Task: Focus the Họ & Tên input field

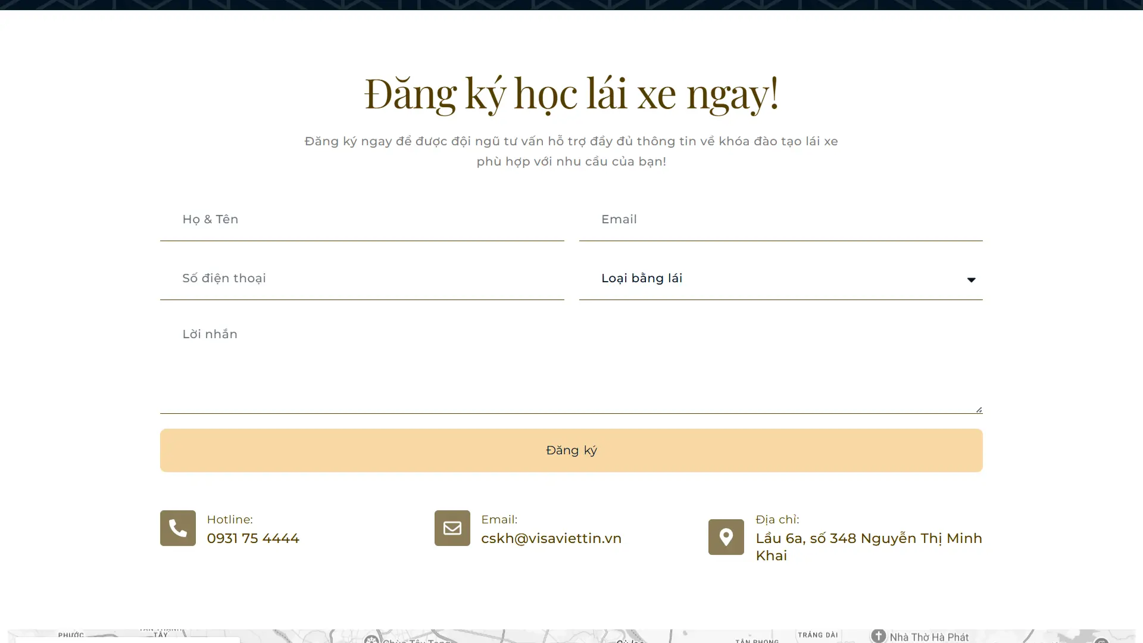Action: [362, 220]
